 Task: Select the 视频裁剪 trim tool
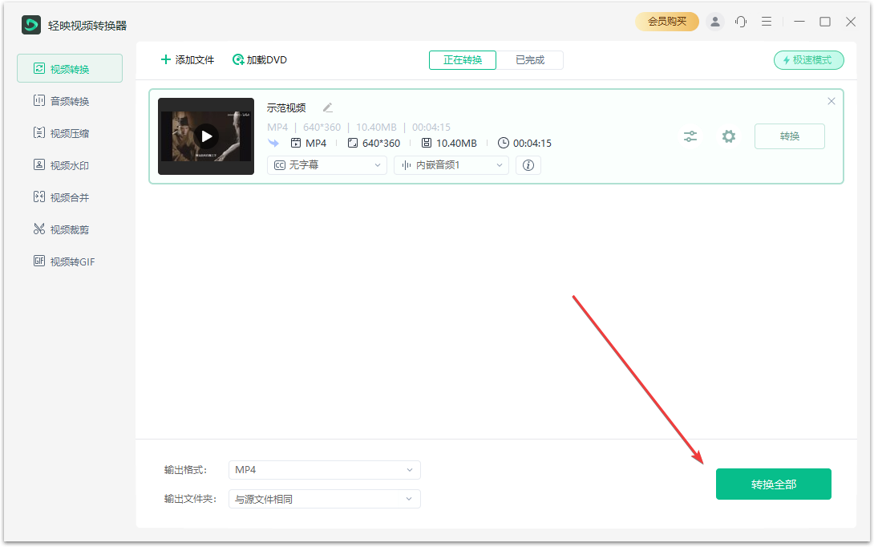click(x=71, y=229)
